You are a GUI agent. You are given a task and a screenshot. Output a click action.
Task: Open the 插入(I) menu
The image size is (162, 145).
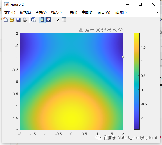point(57,12)
